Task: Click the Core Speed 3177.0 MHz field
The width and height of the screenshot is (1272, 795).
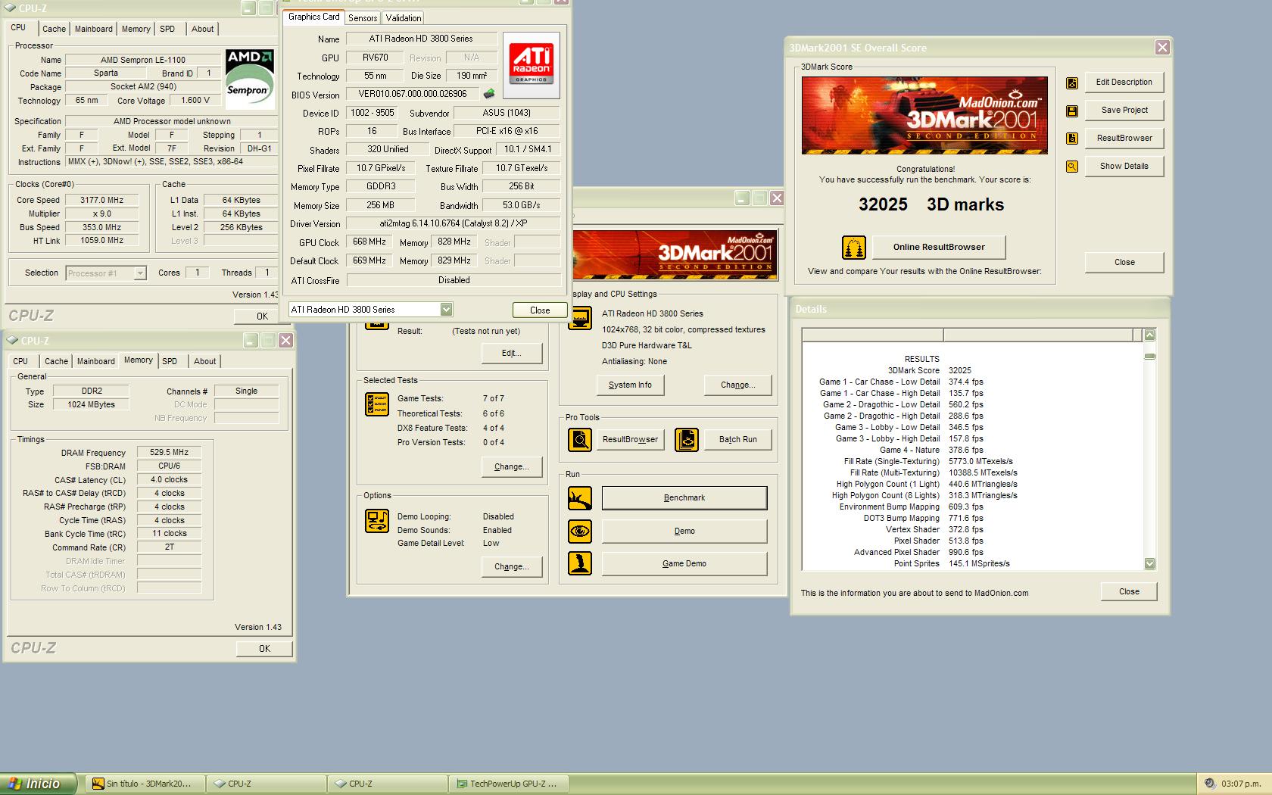Action: point(101,200)
